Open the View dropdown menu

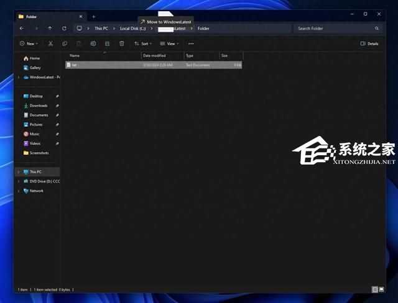click(169, 43)
